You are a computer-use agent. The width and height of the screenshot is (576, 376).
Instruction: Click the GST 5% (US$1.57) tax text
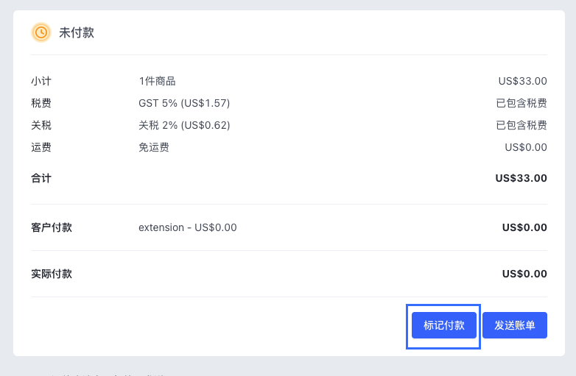click(184, 103)
